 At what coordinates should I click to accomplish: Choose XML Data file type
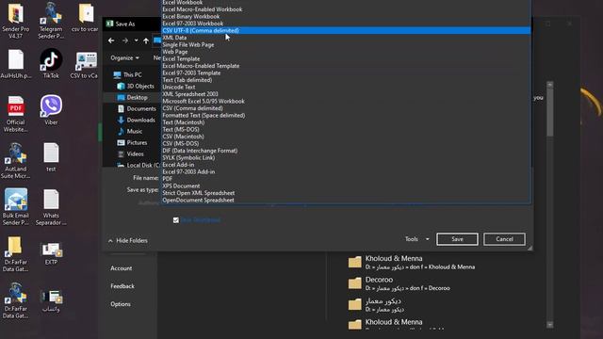tap(174, 38)
